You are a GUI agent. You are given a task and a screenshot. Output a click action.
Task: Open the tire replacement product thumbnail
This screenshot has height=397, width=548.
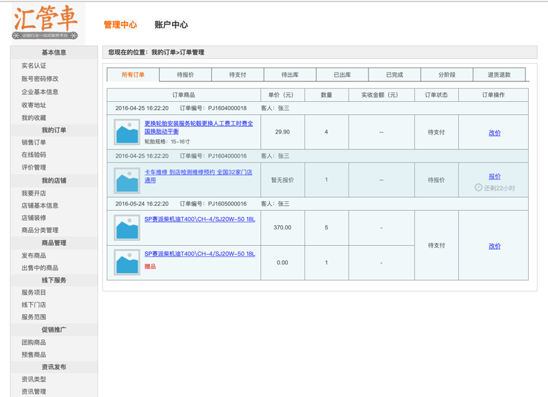click(x=127, y=132)
